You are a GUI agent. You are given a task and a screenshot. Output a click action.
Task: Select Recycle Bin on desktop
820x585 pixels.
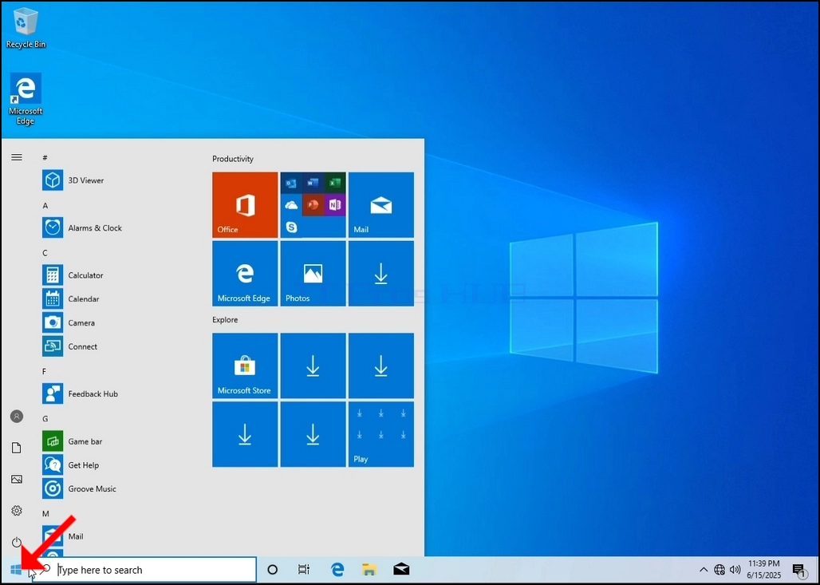coord(26,29)
